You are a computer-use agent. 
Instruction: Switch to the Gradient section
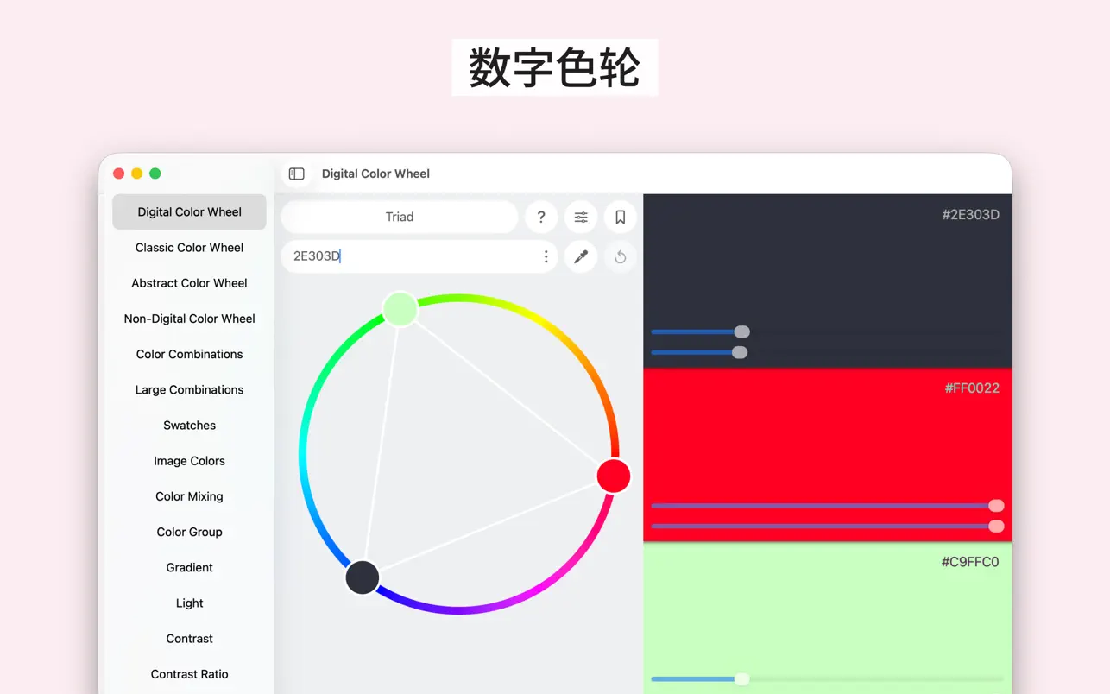[x=189, y=567]
